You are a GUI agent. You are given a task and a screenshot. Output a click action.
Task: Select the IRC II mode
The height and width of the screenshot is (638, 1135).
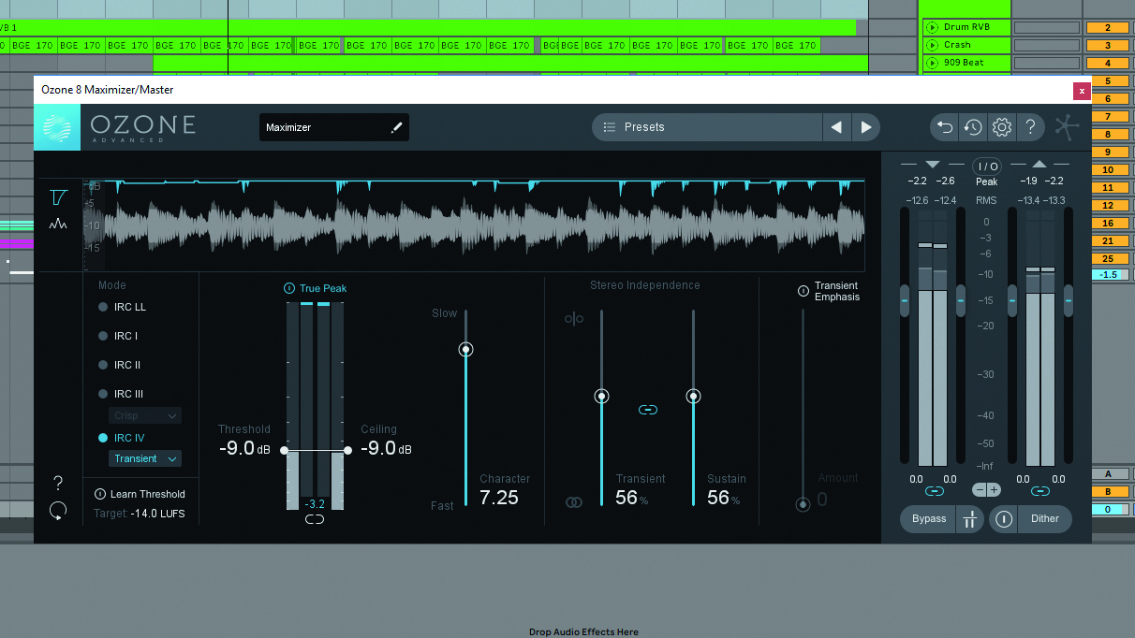pyautogui.click(x=120, y=365)
